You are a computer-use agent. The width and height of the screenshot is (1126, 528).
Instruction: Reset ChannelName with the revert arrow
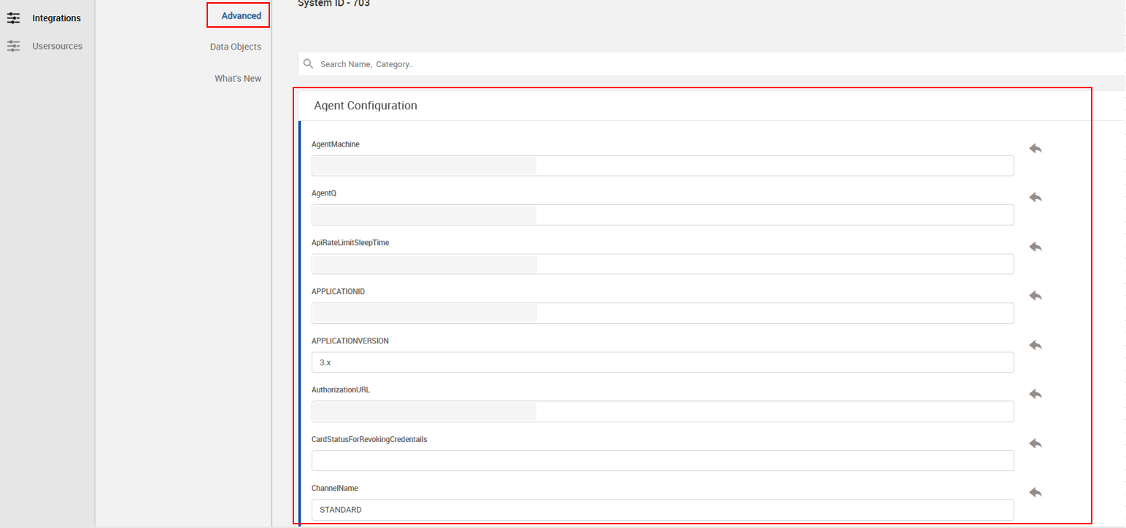1035,492
